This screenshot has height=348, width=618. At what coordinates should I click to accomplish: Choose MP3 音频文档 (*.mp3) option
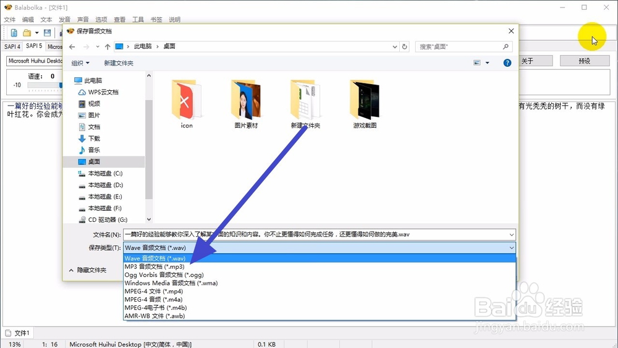(x=320, y=267)
